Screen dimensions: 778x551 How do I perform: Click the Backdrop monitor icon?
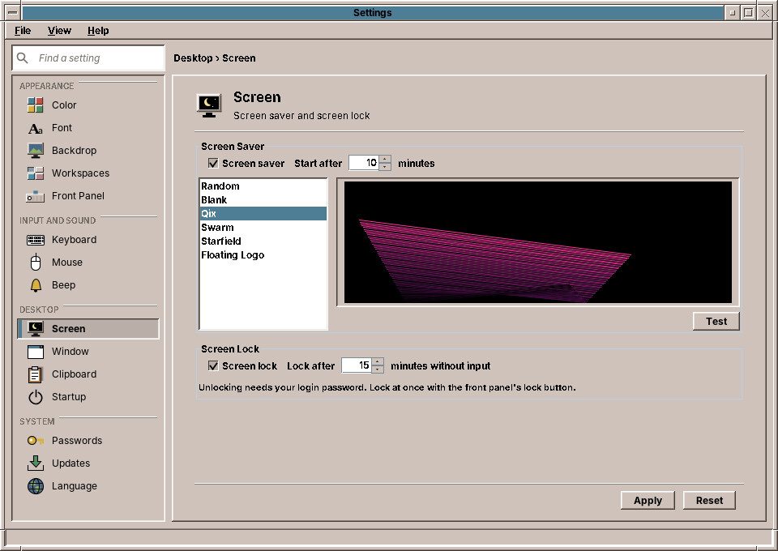coord(35,150)
